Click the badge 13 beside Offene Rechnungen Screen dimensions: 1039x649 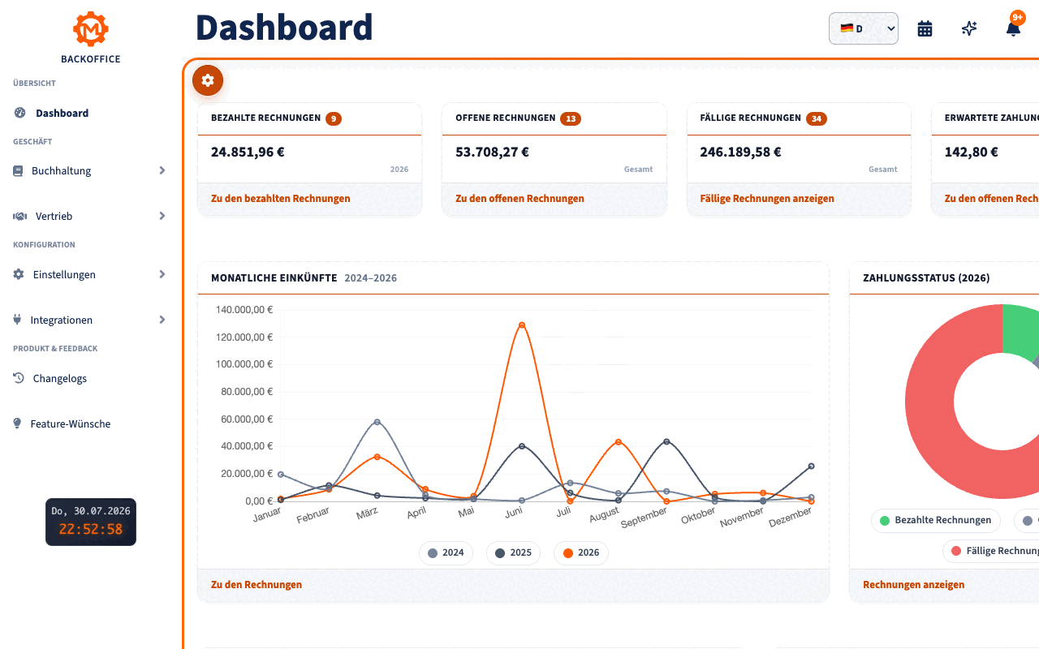pyautogui.click(x=571, y=118)
